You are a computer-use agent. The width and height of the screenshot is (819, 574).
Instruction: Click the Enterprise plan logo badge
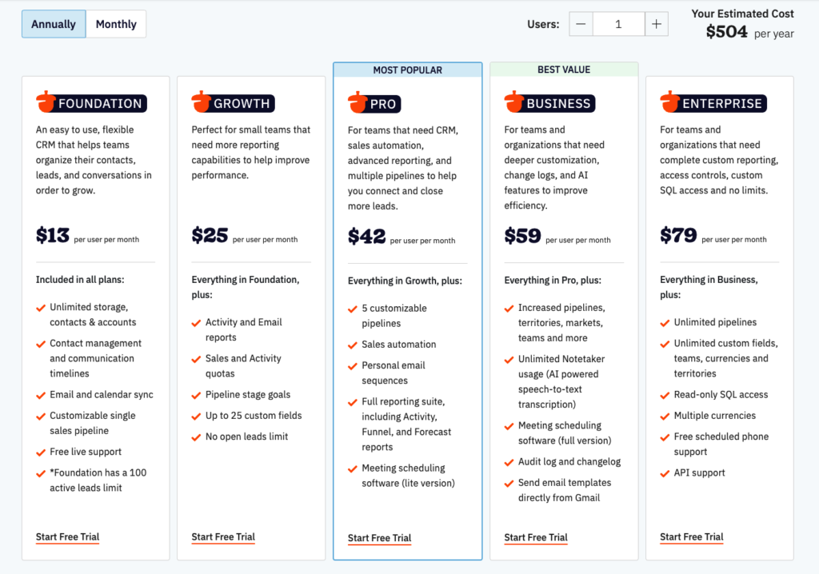[713, 103]
